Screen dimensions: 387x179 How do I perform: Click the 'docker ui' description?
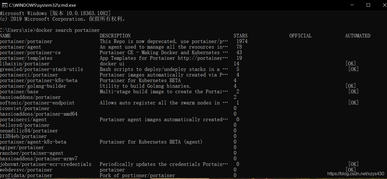click(x=112, y=64)
